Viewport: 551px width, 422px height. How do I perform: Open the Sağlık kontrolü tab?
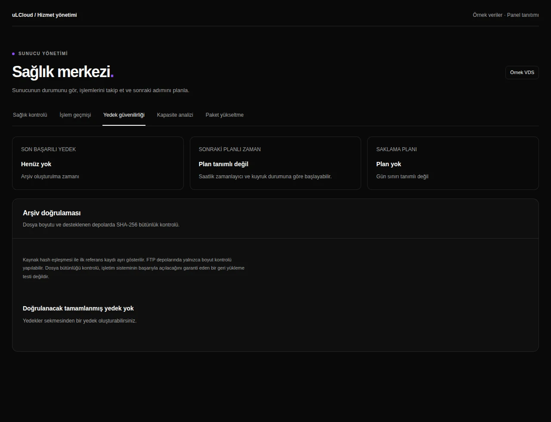(x=30, y=115)
